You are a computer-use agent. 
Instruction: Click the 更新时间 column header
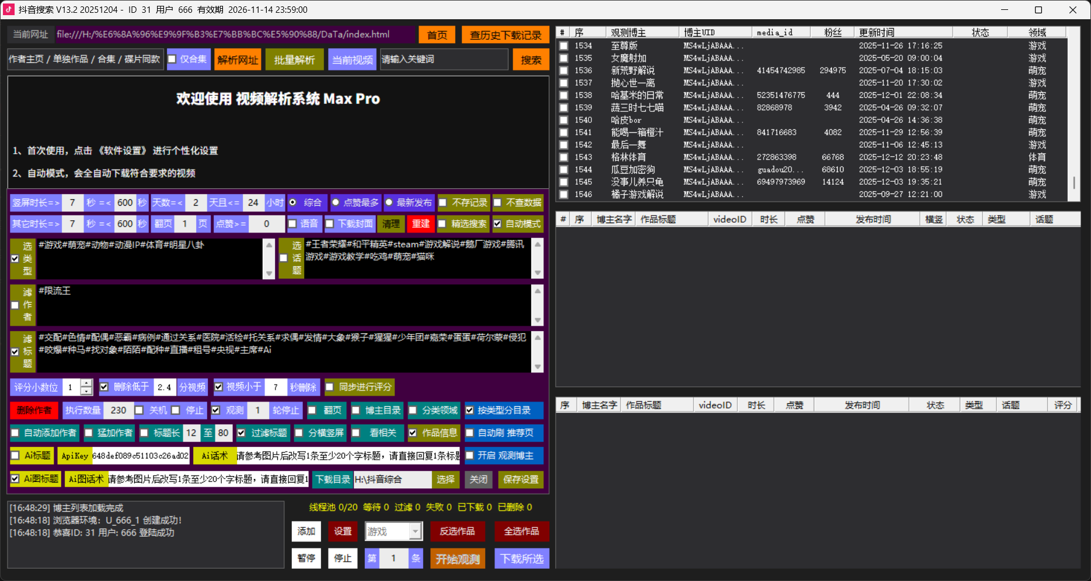(876, 33)
